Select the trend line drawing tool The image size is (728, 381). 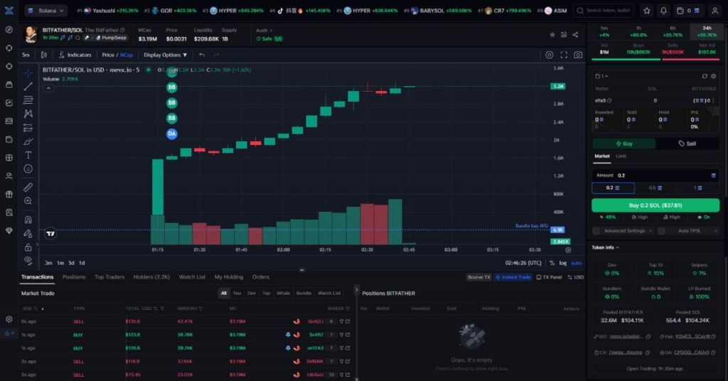pos(28,86)
